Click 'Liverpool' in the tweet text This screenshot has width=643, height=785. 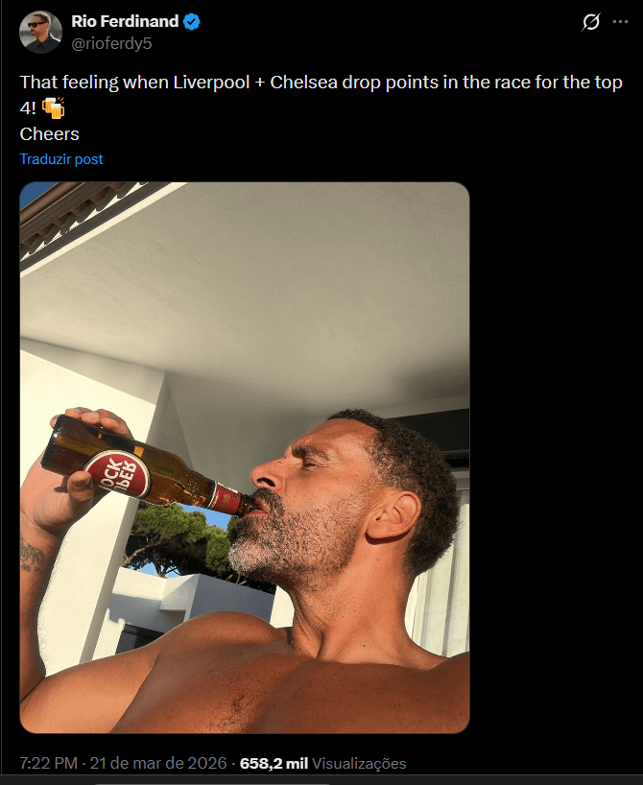[213, 82]
